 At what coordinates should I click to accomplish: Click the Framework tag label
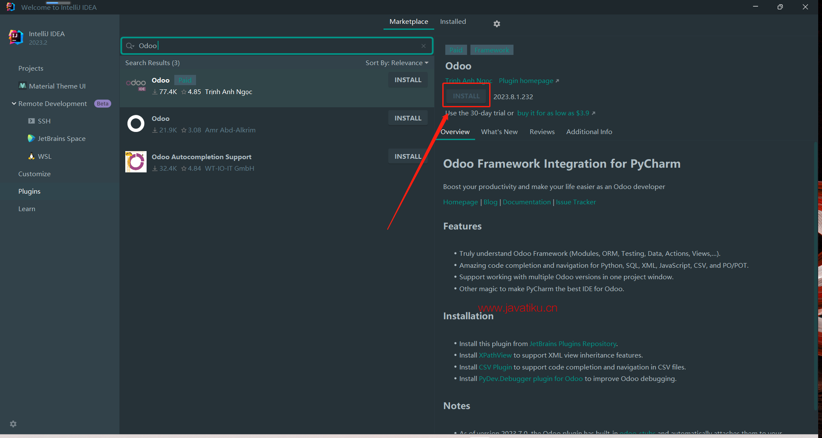click(x=492, y=50)
